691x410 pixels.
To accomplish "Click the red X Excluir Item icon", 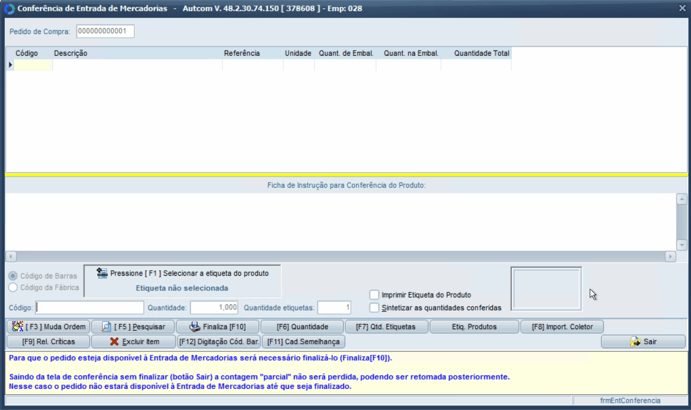I will [x=114, y=342].
